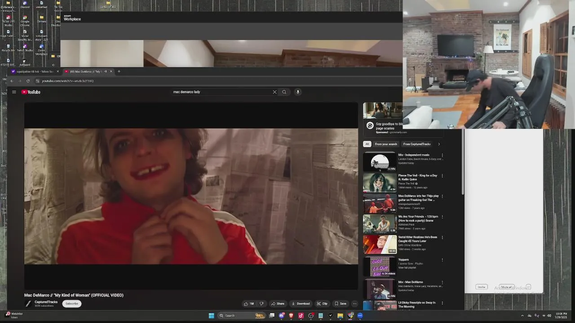Go back in the browser
The height and width of the screenshot is (323, 575).
point(12,81)
